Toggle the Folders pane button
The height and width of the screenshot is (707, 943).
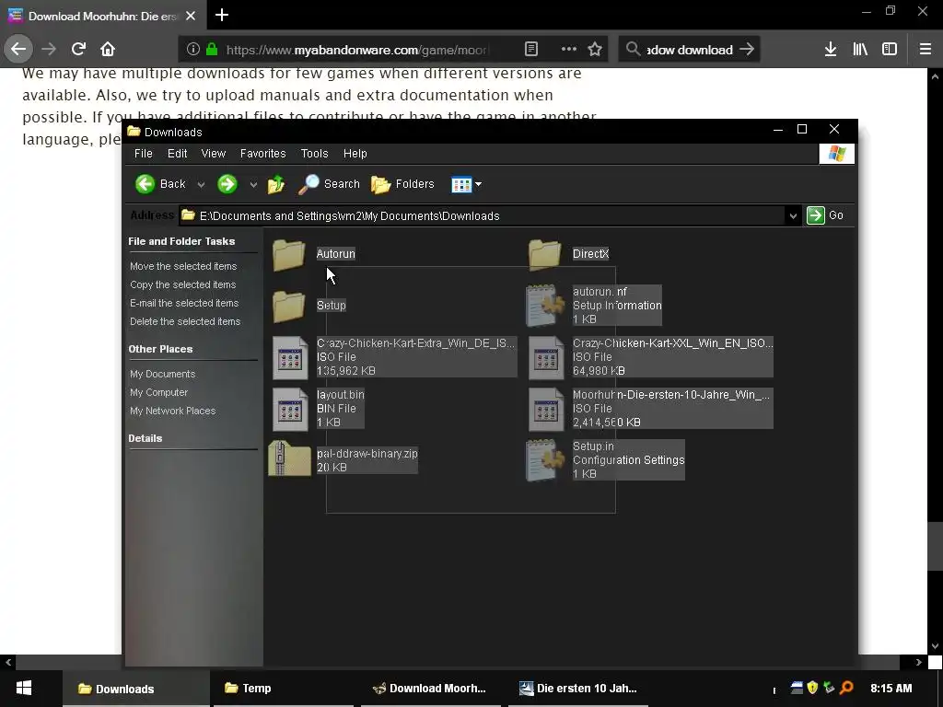pyautogui.click(x=402, y=184)
